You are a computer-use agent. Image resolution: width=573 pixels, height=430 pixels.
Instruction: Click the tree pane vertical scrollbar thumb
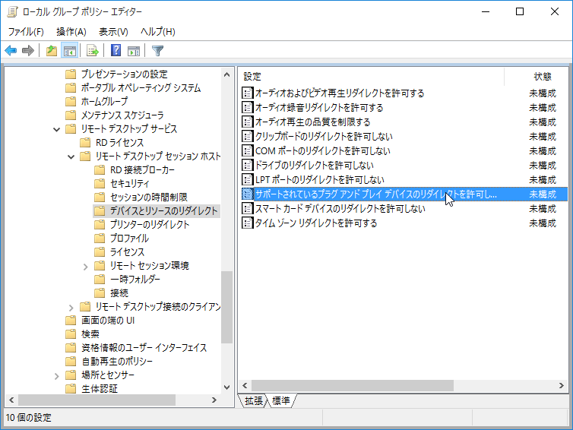[x=227, y=307]
